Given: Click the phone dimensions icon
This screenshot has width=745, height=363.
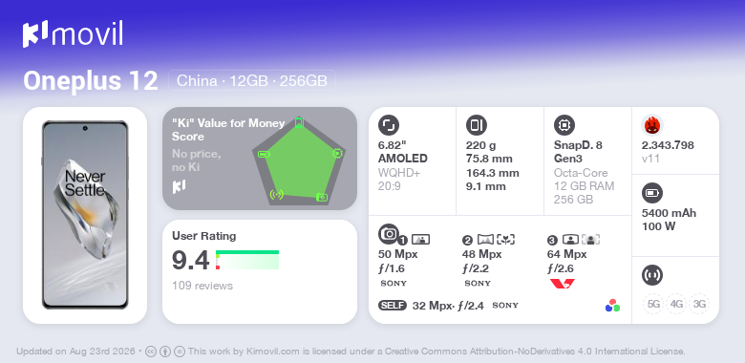Looking at the screenshot, I should [x=477, y=125].
